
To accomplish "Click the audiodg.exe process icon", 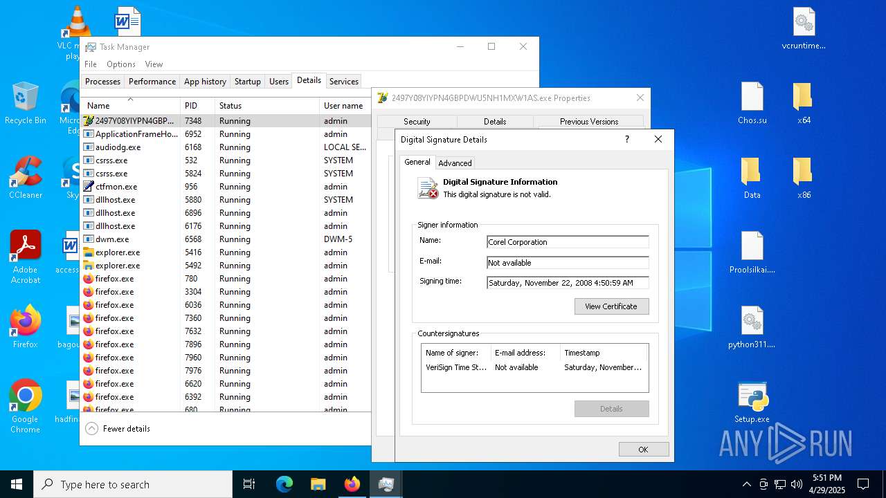I will click(x=88, y=147).
